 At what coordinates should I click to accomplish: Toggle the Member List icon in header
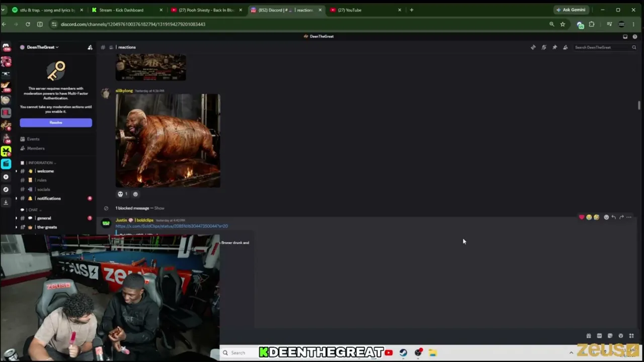point(566,47)
